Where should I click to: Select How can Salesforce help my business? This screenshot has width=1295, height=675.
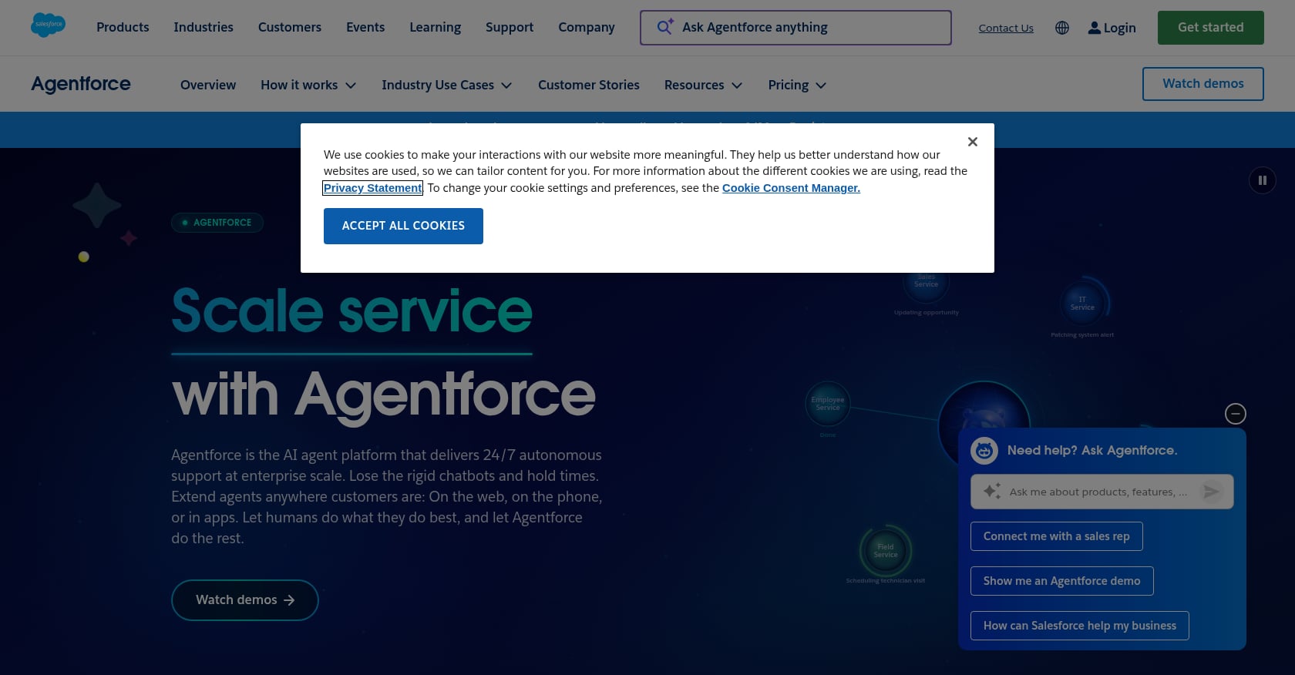coord(1079,626)
